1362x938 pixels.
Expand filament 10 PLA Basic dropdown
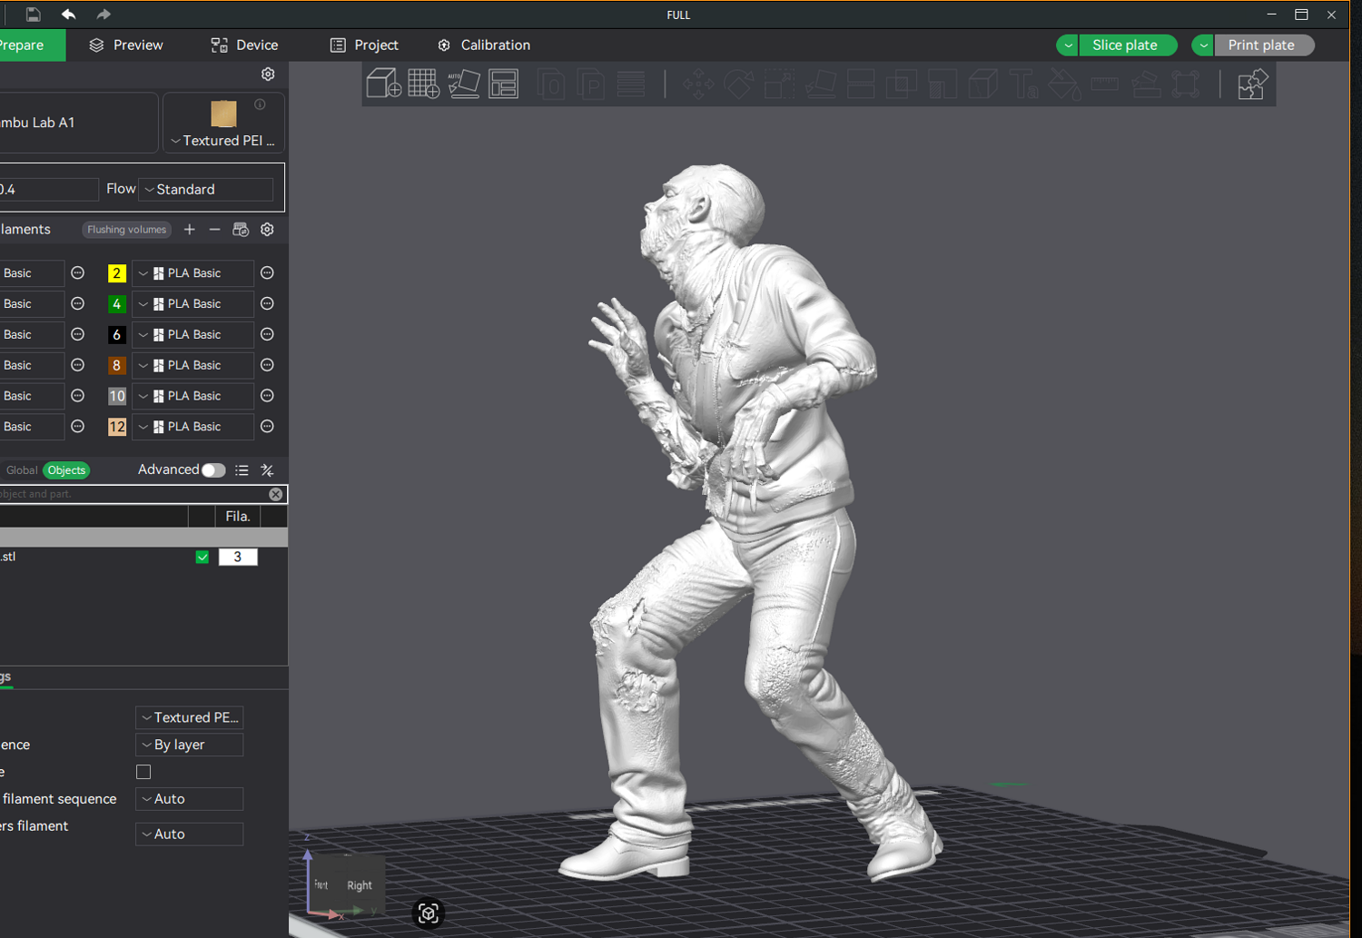click(193, 396)
